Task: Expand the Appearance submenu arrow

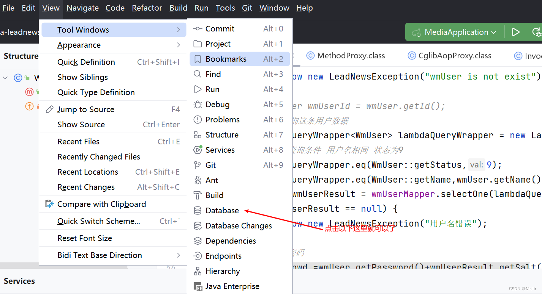Action: click(179, 45)
